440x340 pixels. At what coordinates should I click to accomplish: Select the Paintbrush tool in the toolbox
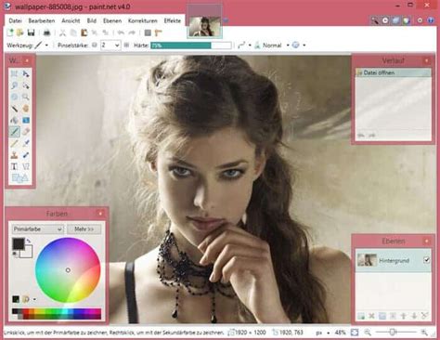coord(14,132)
